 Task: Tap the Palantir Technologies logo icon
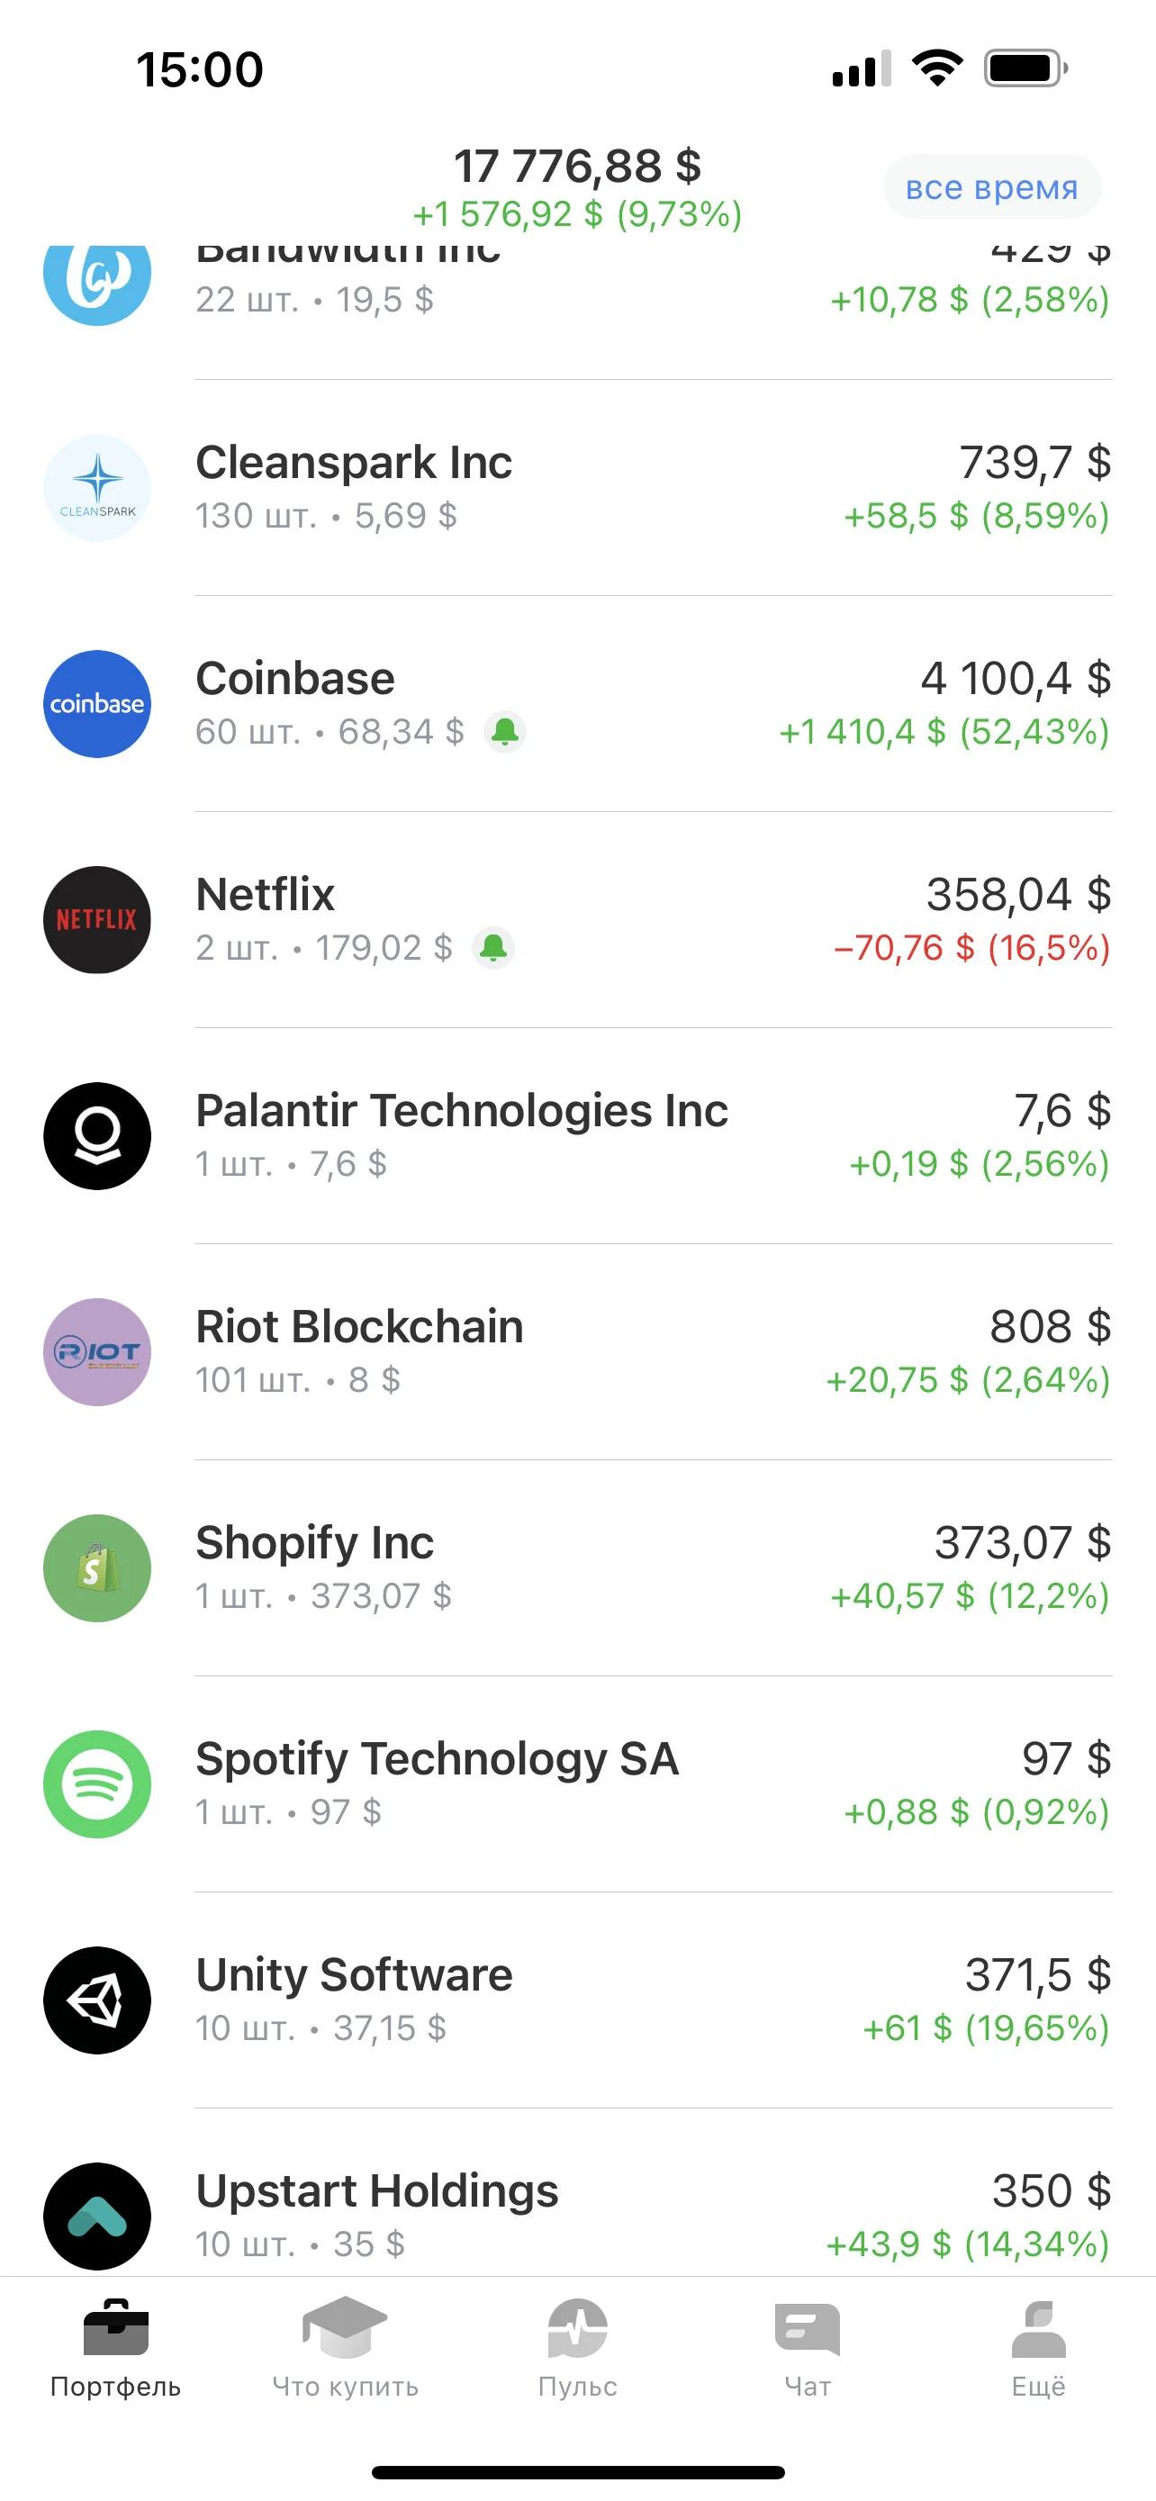[x=97, y=1136]
